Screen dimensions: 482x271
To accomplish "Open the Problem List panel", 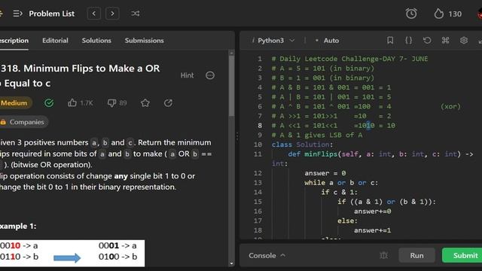I will (44, 14).
